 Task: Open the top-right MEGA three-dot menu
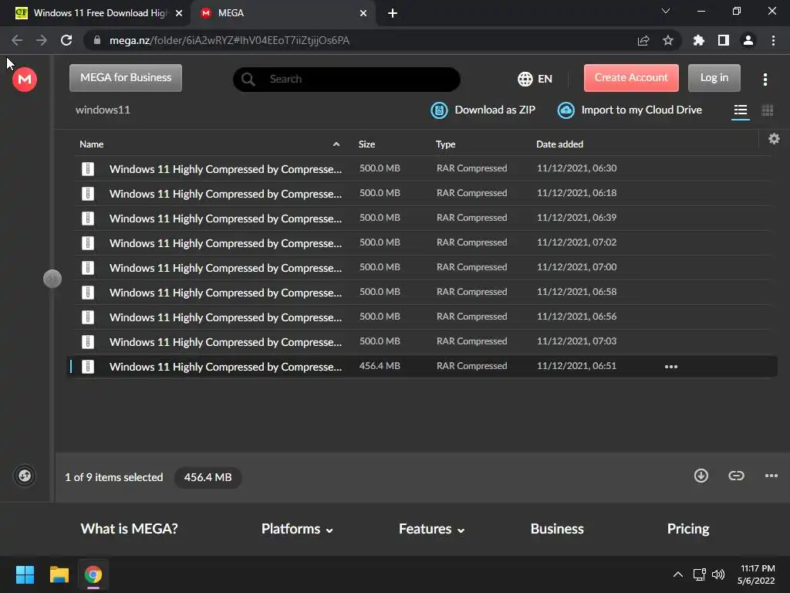coord(765,80)
